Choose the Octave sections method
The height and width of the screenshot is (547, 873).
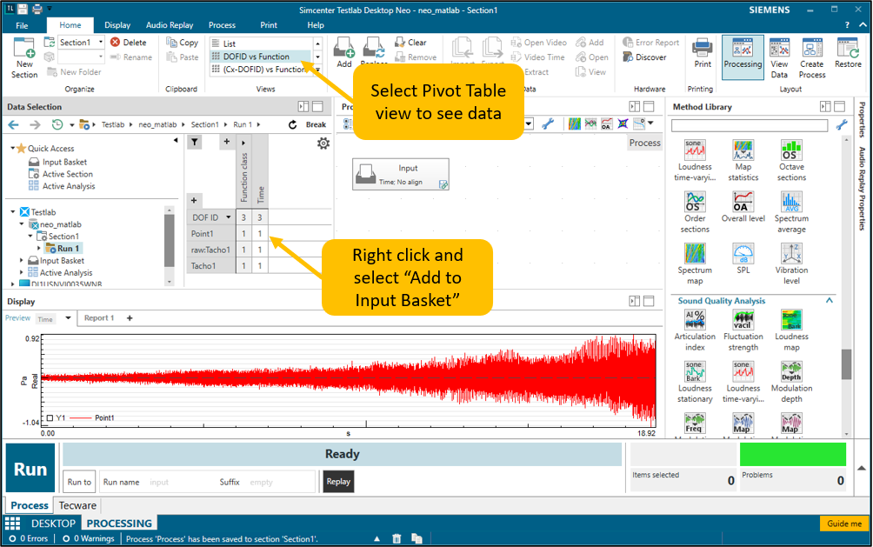point(791,160)
